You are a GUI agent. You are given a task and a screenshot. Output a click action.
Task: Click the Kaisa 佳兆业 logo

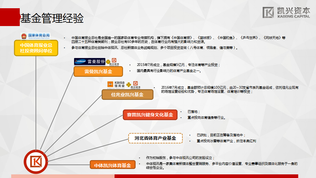pos(116,84)
